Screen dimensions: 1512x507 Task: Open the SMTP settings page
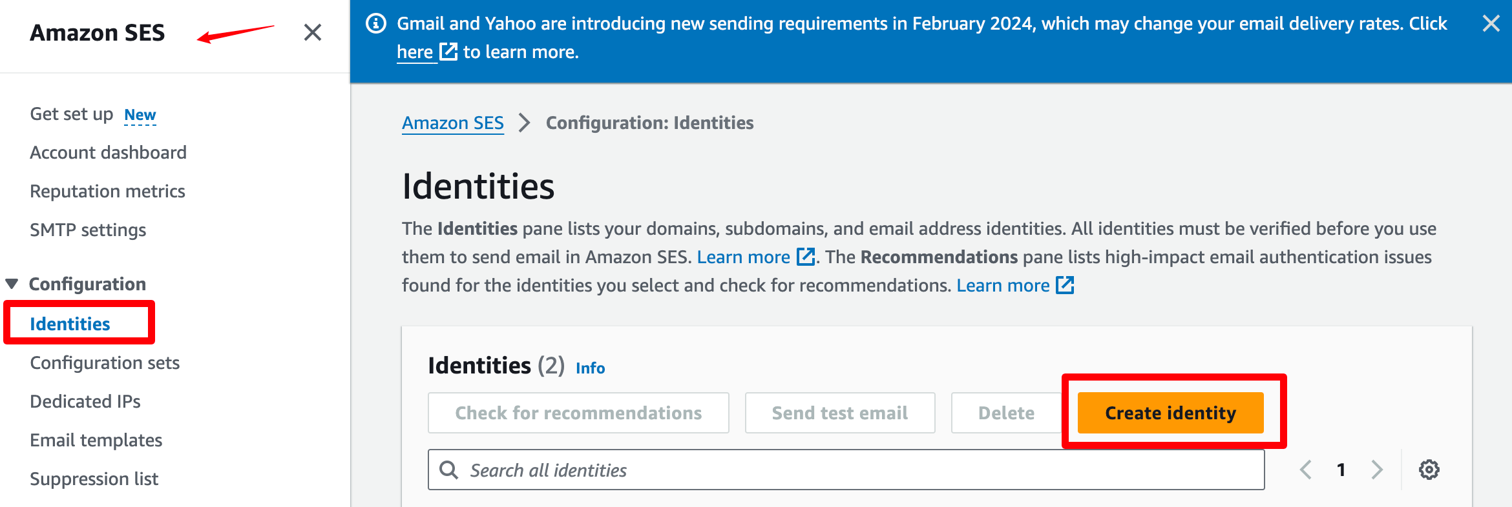click(x=88, y=230)
